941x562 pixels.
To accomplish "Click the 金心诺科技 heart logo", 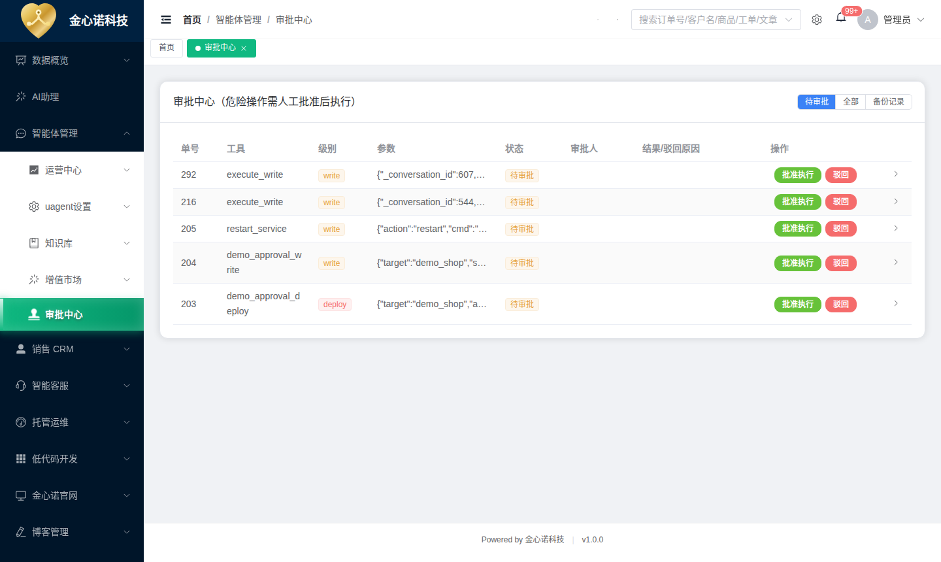I will [x=39, y=20].
